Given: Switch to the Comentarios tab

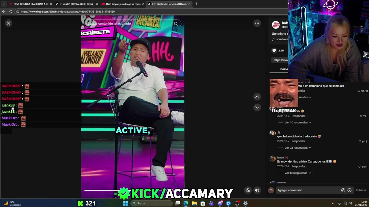Looking at the screenshot, I should (x=284, y=69).
